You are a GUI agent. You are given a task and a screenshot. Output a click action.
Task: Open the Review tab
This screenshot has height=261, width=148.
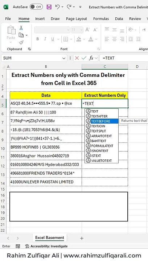[x=135, y=18]
